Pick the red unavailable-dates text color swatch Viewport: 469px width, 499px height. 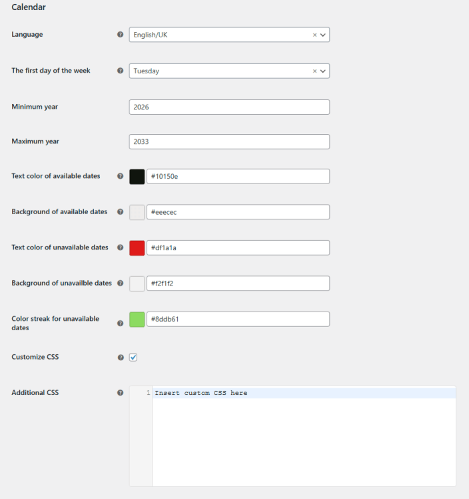[137, 247]
